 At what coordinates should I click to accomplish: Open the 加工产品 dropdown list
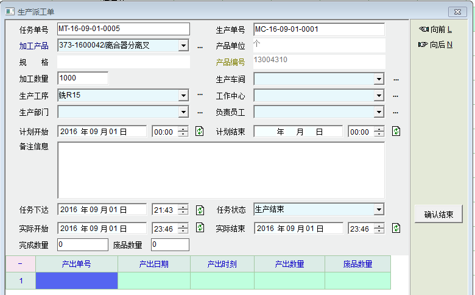(x=183, y=46)
